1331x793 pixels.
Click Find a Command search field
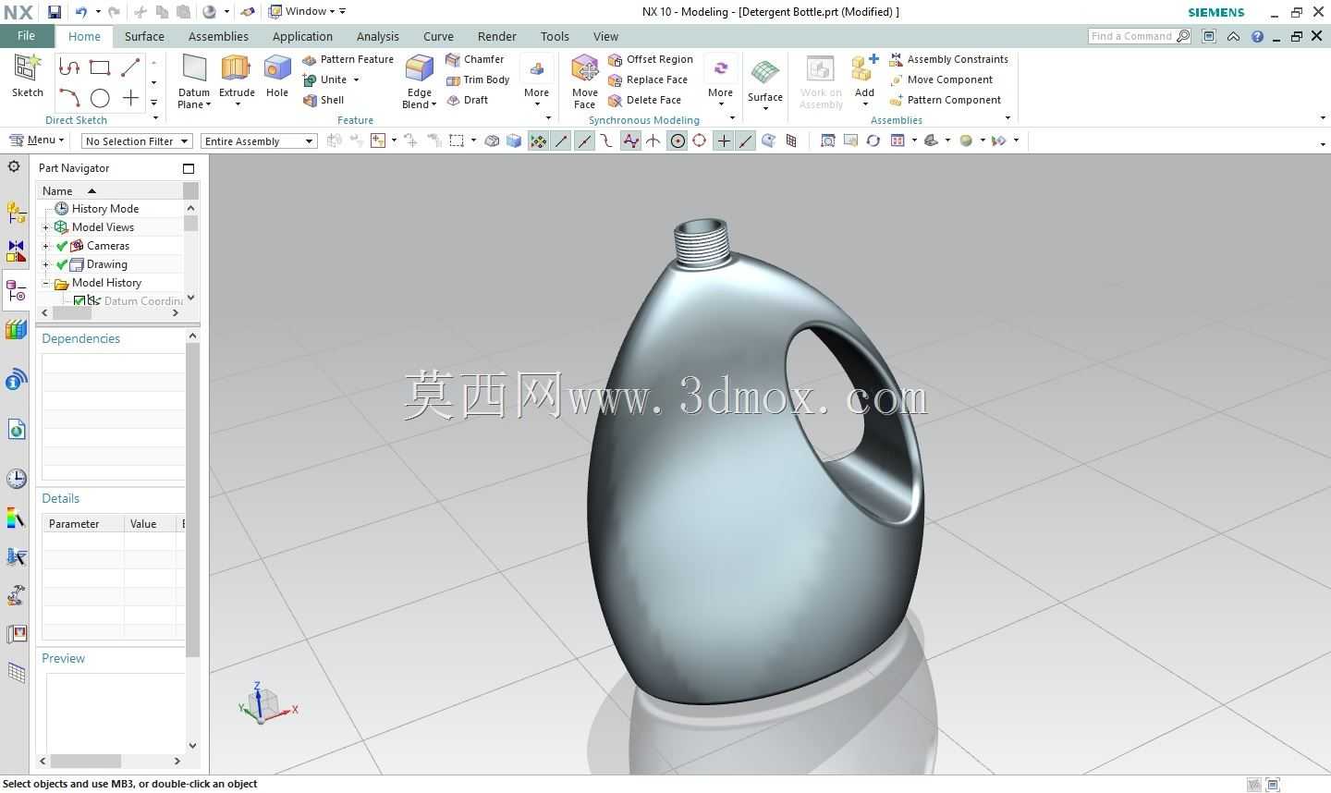1139,36
